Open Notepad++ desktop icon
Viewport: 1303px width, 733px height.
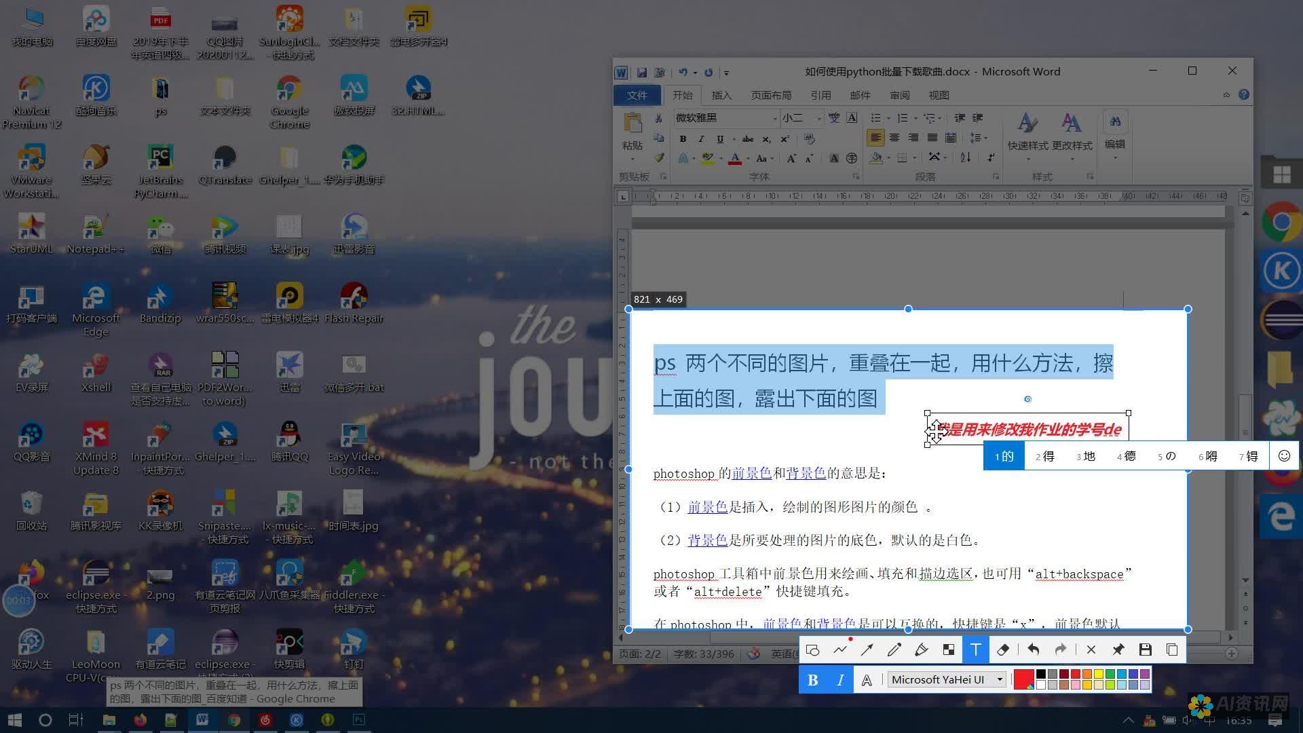(x=96, y=233)
